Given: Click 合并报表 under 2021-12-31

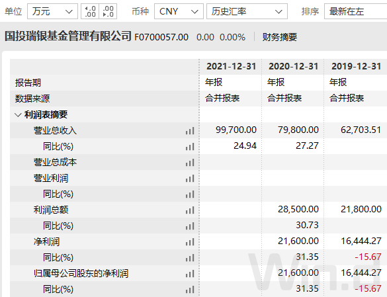Looking at the screenshot, I should pos(222,98).
